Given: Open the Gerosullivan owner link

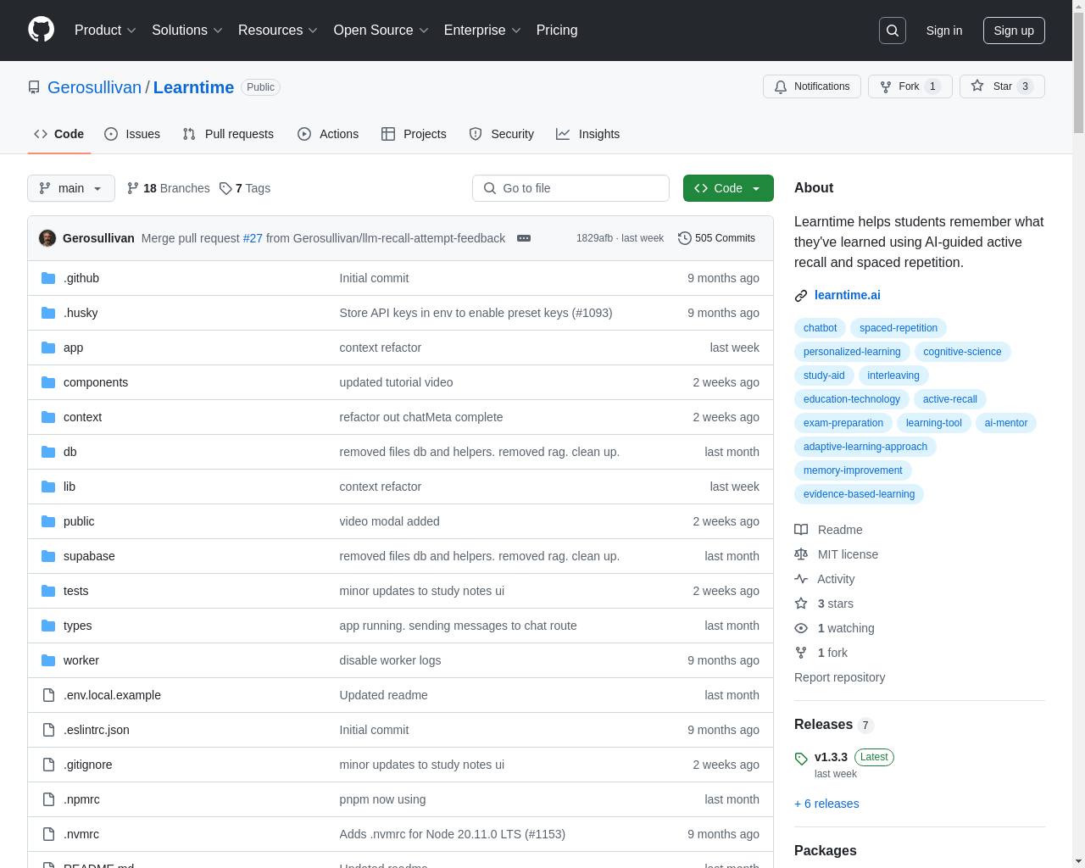Looking at the screenshot, I should 94,87.
